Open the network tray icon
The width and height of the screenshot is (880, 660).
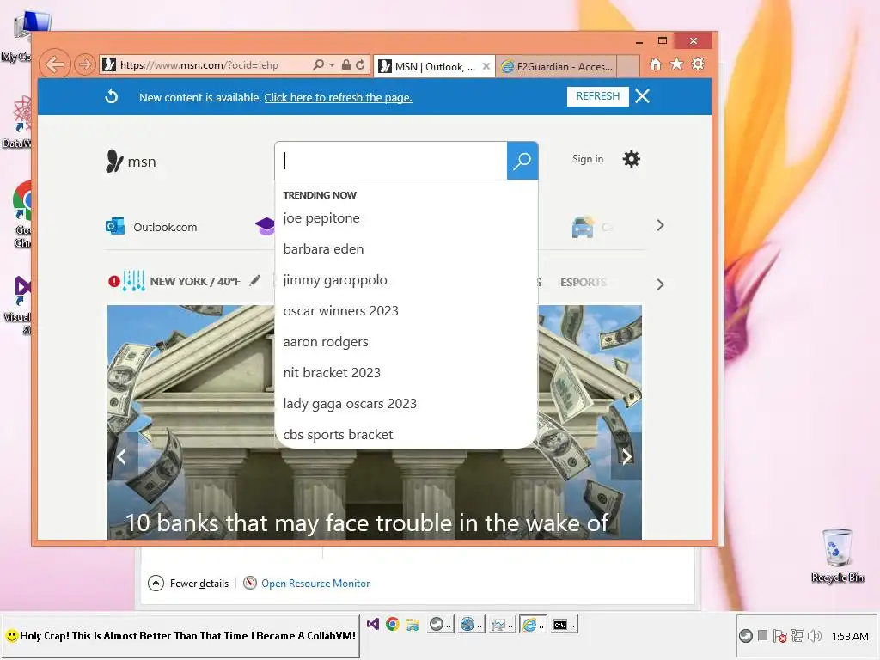(x=797, y=636)
